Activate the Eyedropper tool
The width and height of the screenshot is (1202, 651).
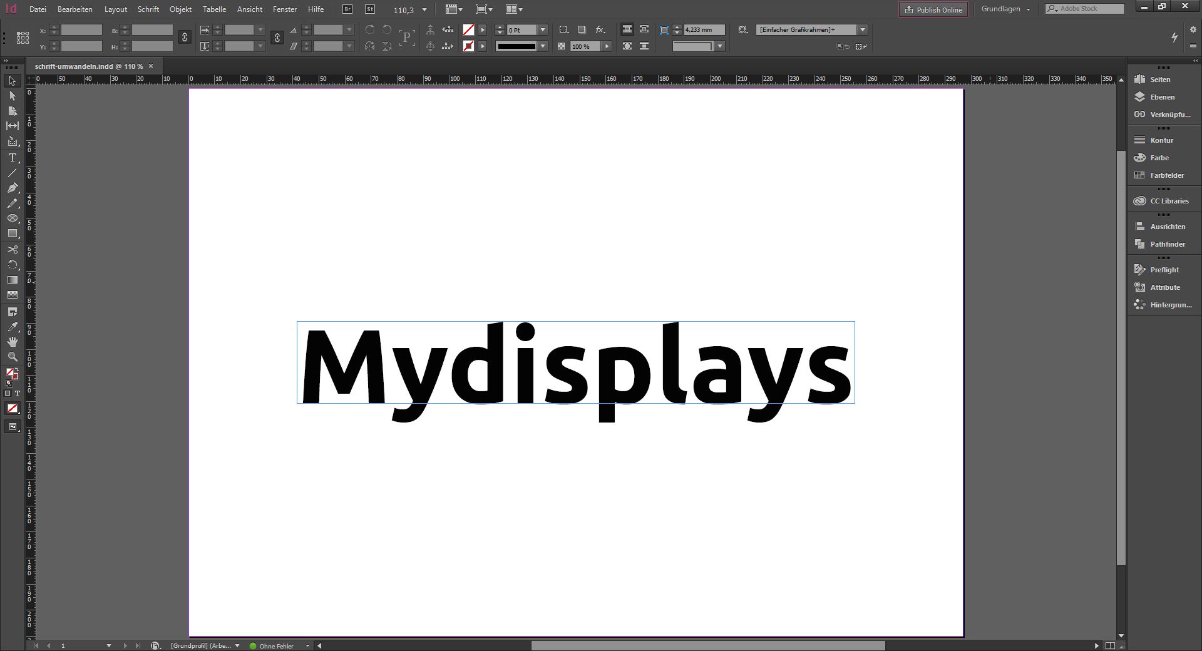(x=12, y=327)
